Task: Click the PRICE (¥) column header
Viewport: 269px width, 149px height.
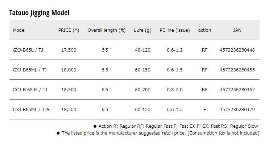Action: pyautogui.click(x=69, y=30)
